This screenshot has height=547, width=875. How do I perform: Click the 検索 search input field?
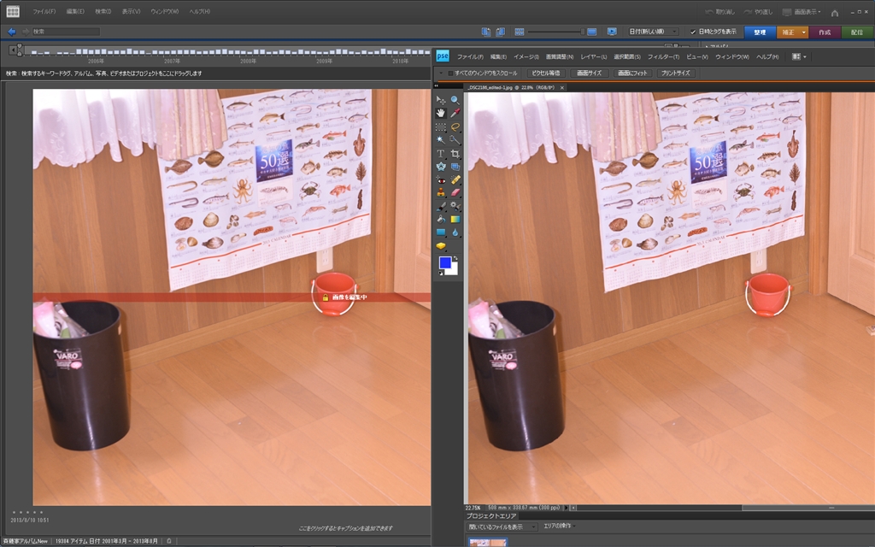(x=65, y=32)
